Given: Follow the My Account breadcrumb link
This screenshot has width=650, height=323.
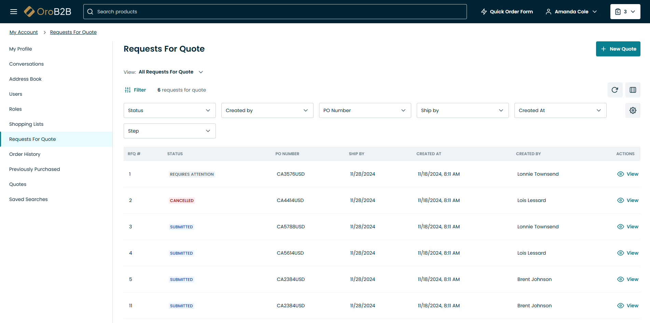Looking at the screenshot, I should coord(24,32).
